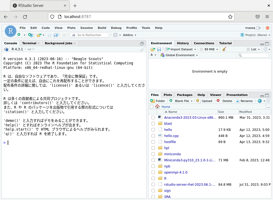The width and height of the screenshot is (273, 200).
Task: Check the box for openmpi-4.1.0 folder
Action: 153,172
